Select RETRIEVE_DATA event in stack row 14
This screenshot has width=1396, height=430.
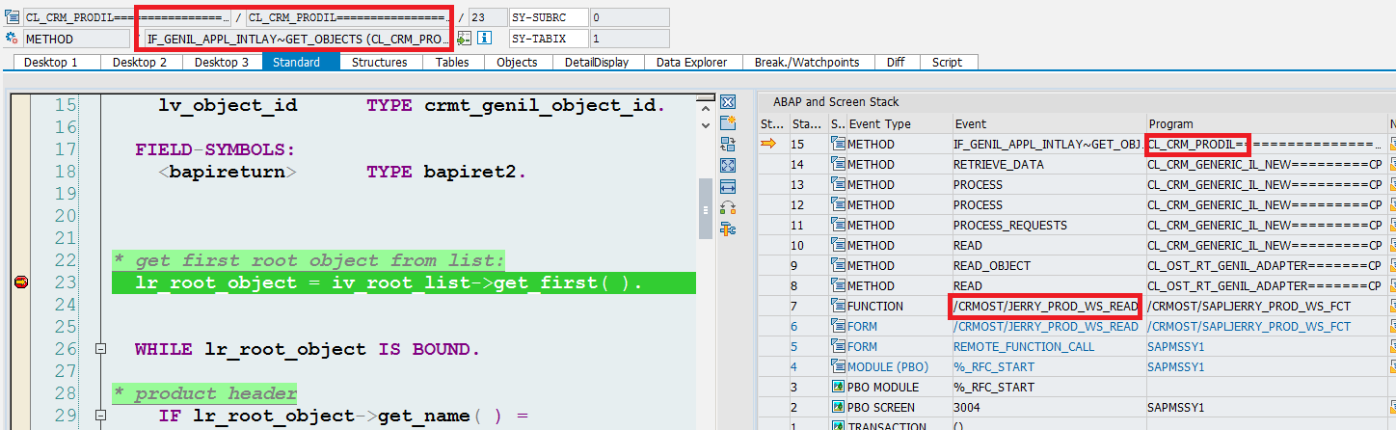click(x=999, y=164)
